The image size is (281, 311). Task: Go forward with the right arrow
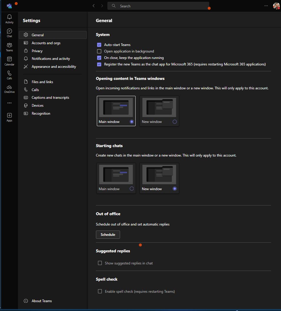tap(102, 6)
